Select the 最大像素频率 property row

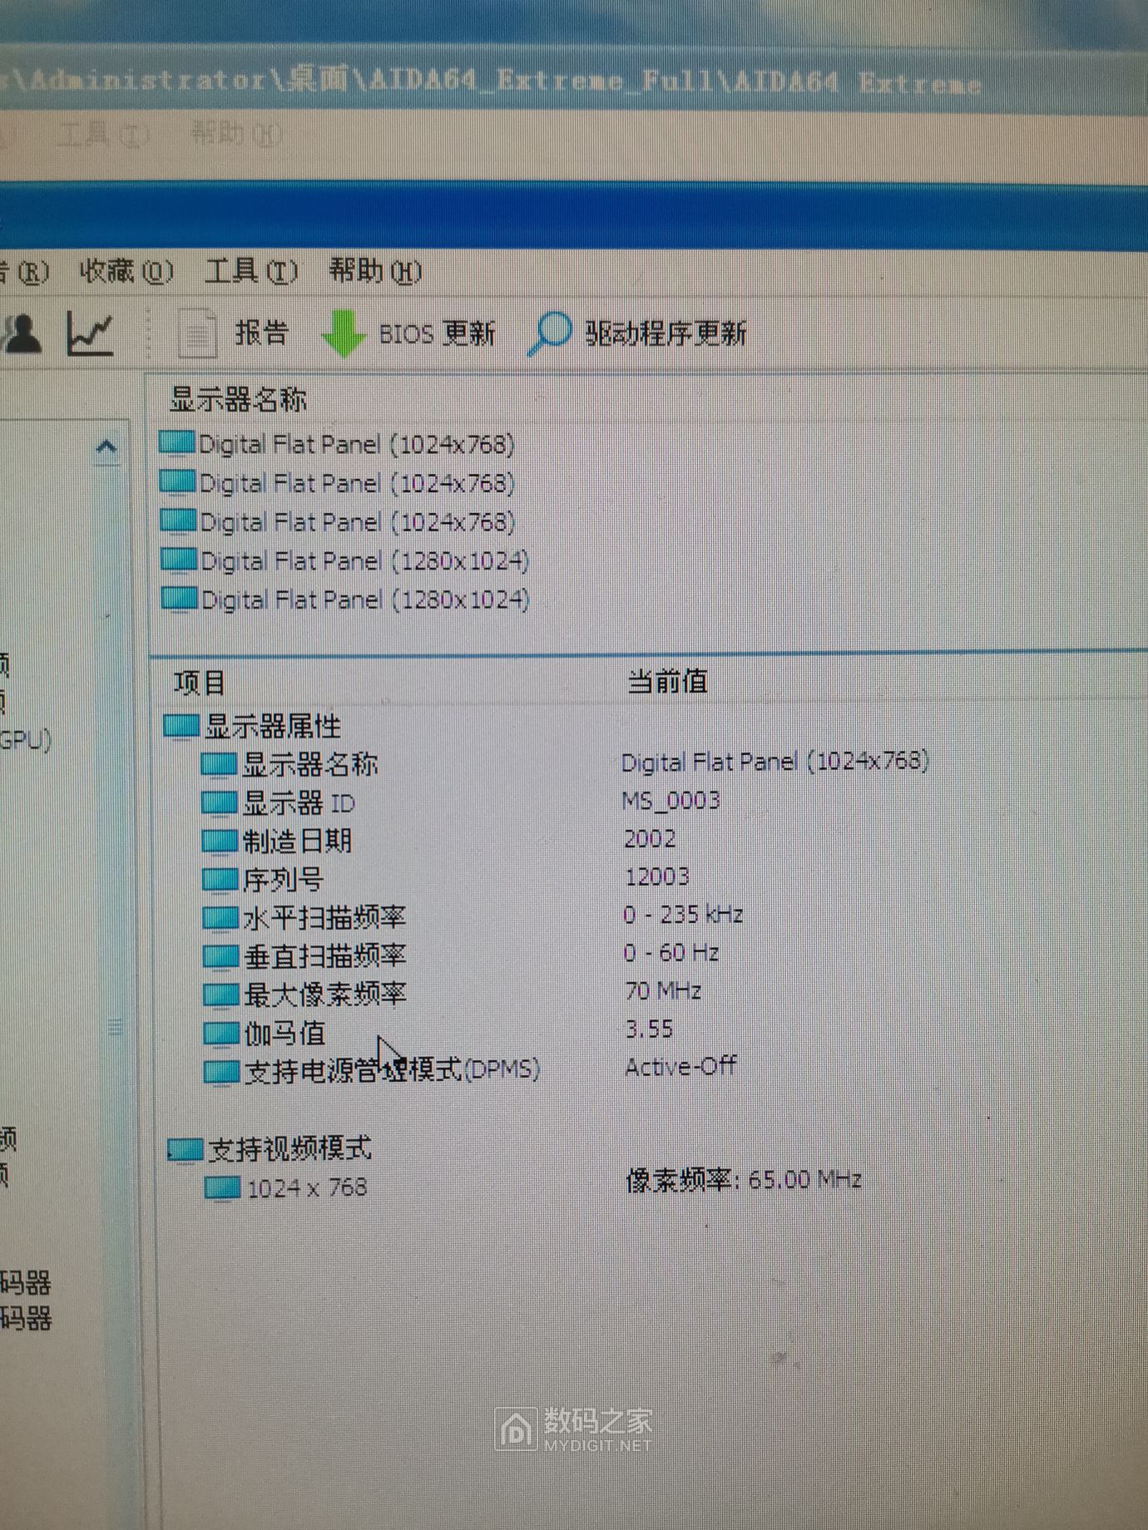(304, 994)
